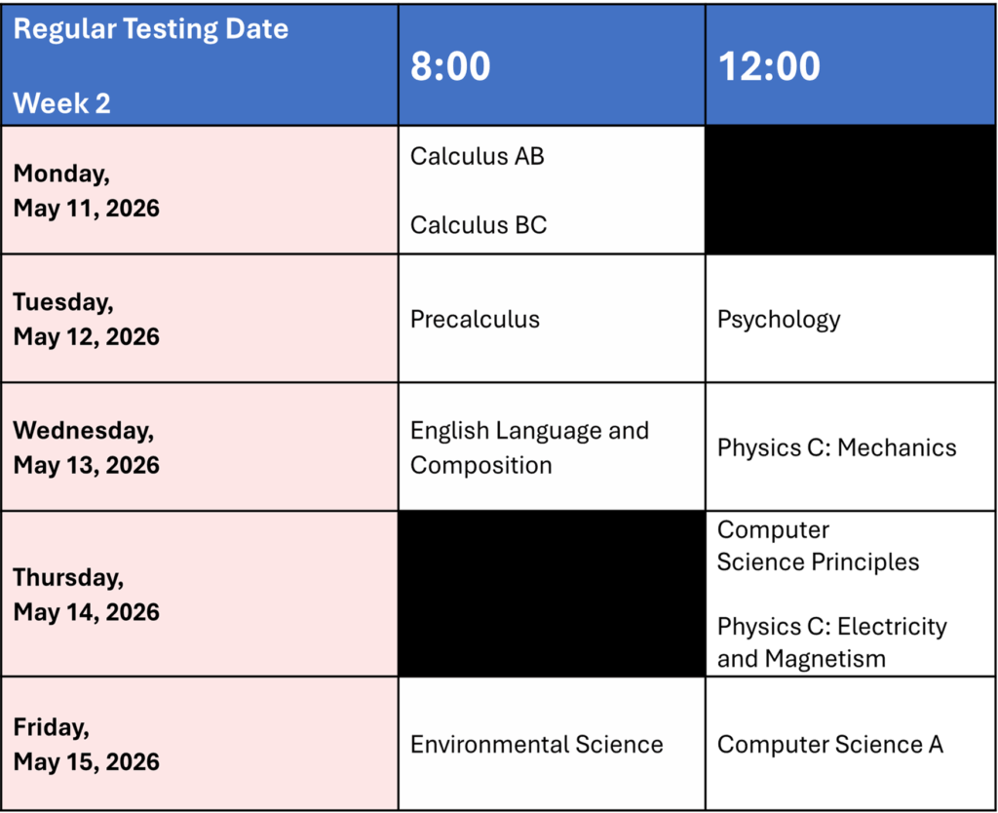Select the Precalculus exam entry
Viewport: 998px width, 813px height.
(x=475, y=320)
